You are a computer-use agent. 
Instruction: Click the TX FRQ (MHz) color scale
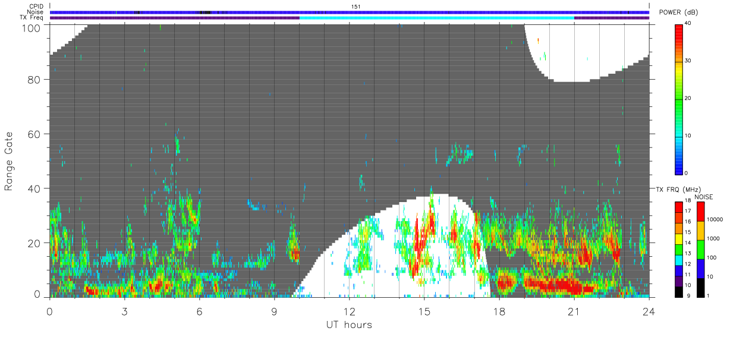coord(679,248)
